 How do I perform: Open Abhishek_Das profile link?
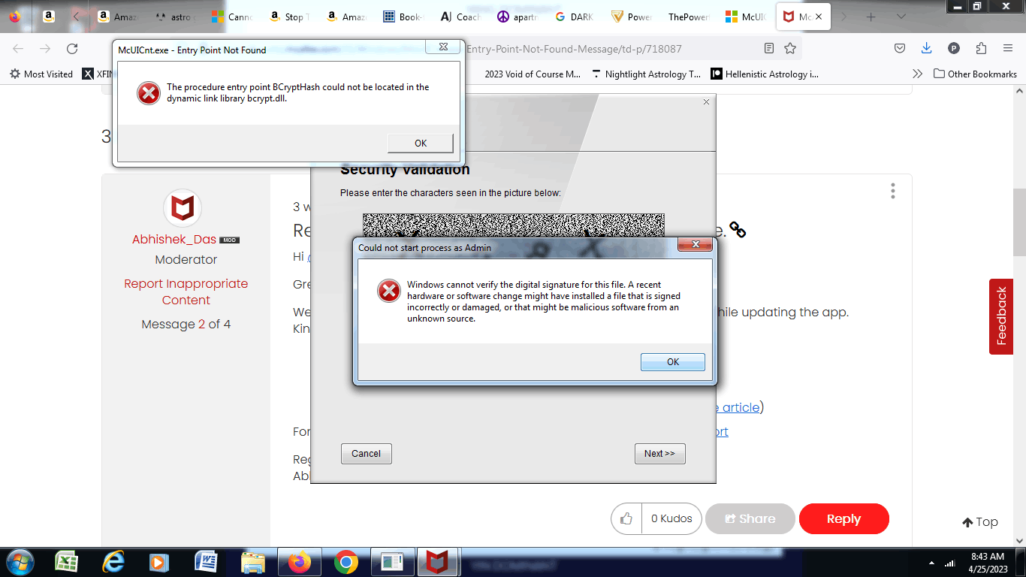click(174, 239)
